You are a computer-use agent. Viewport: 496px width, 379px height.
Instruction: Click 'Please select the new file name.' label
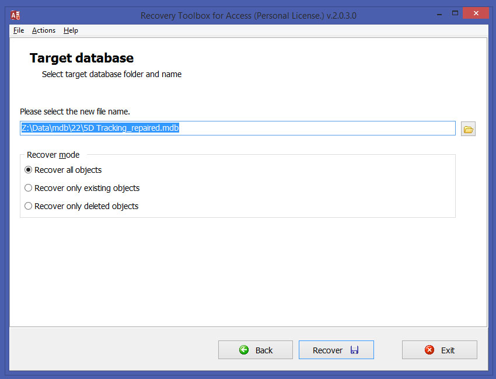point(75,112)
